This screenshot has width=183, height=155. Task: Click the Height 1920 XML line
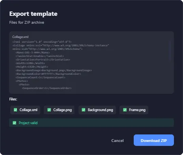(x=32, y=67)
